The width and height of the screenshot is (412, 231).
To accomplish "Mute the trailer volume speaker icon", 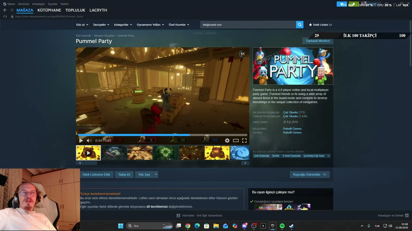I will (89, 141).
